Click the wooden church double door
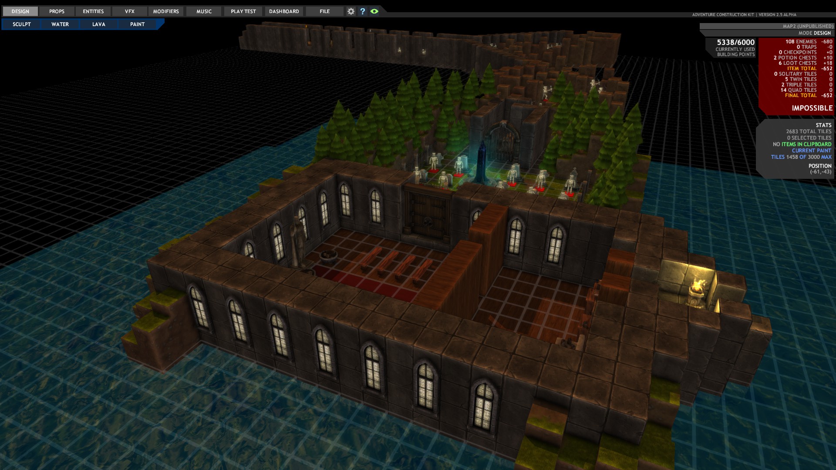The height and width of the screenshot is (470, 836). tap(428, 215)
